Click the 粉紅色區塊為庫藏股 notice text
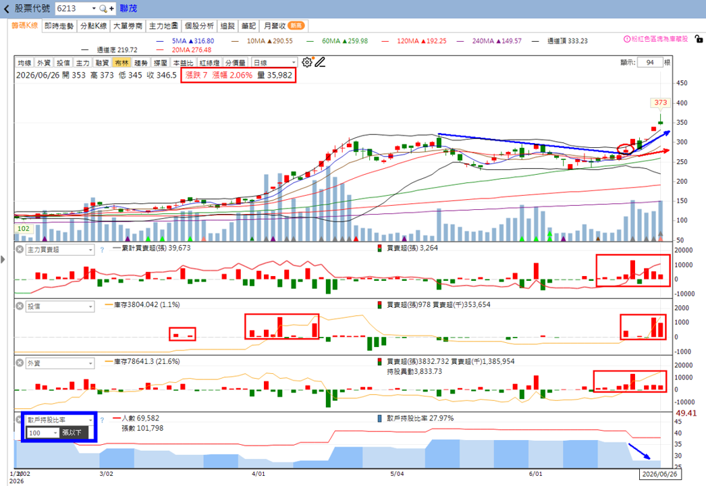706x486 pixels. (x=659, y=39)
